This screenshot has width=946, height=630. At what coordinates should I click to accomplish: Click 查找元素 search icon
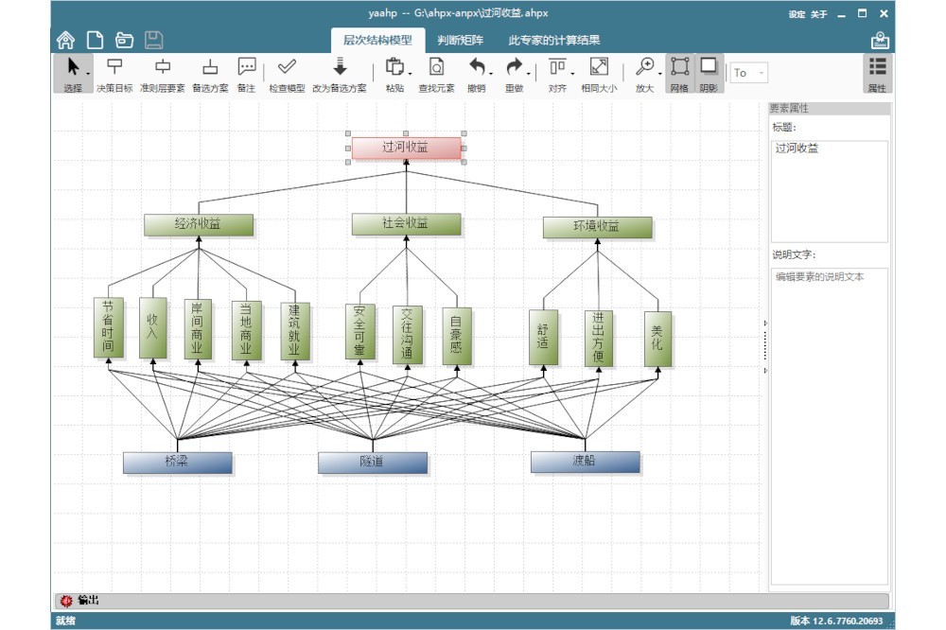coord(436,74)
